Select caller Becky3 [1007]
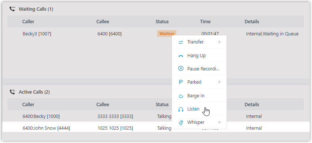This screenshot has height=143, width=312. tap(37, 34)
